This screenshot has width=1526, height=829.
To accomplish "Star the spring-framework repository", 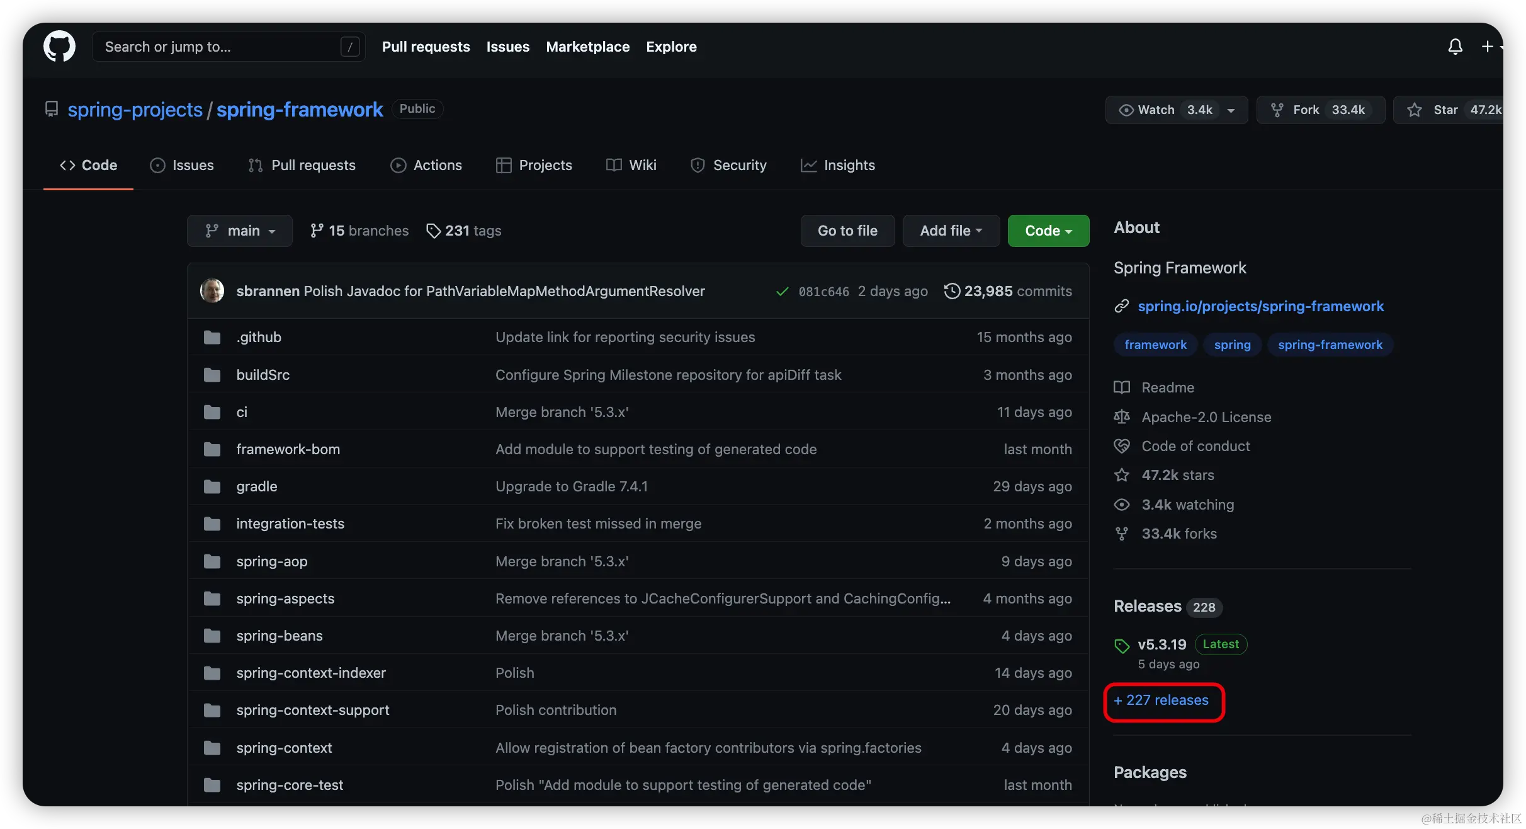I will tap(1445, 110).
